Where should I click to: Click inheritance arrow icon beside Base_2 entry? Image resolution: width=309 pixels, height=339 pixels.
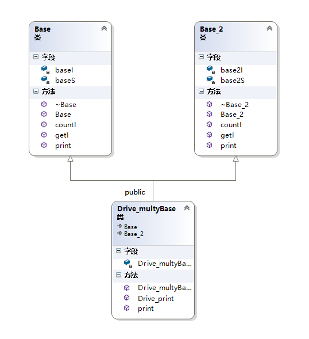pyautogui.click(x=119, y=233)
